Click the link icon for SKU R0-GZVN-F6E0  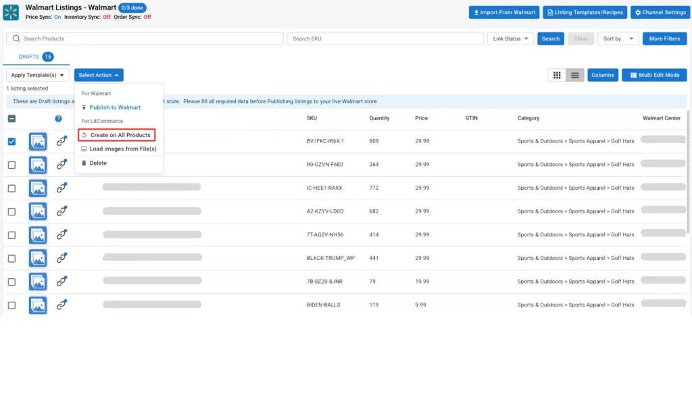tap(61, 164)
